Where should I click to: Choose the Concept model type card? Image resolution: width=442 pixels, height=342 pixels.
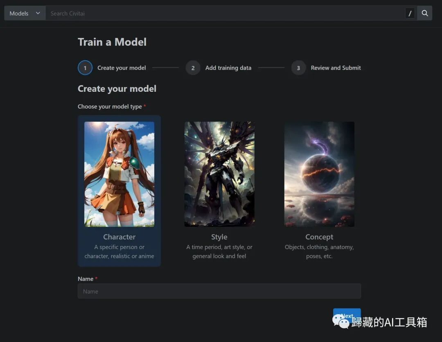pyautogui.click(x=319, y=191)
